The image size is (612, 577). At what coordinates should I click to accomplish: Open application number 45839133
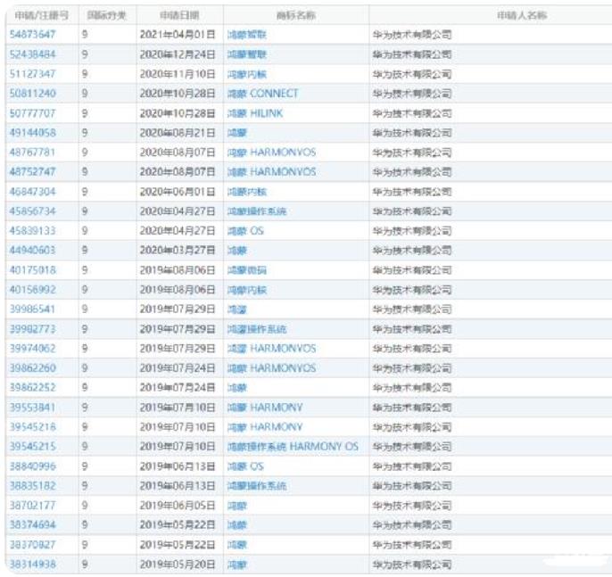32,231
